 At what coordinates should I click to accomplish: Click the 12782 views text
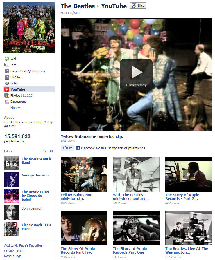(x=173, y=257)
